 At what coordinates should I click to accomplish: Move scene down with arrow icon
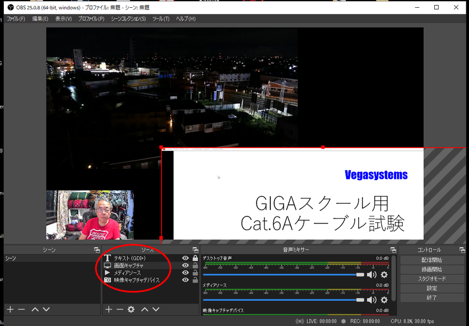(46, 309)
